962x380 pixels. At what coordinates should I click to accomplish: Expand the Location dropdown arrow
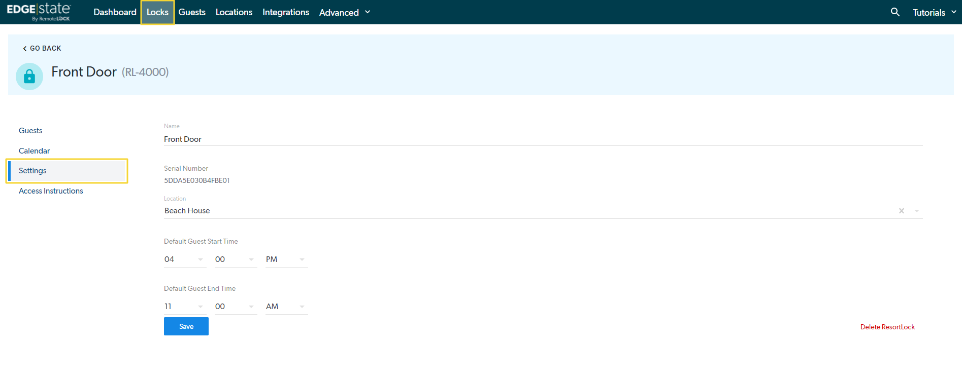click(x=917, y=211)
